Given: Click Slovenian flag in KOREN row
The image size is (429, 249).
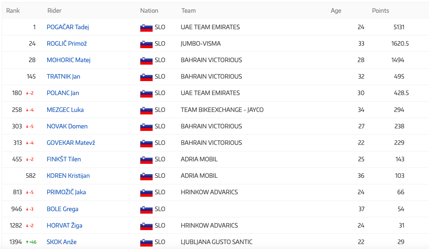Looking at the screenshot, I should tap(146, 177).
